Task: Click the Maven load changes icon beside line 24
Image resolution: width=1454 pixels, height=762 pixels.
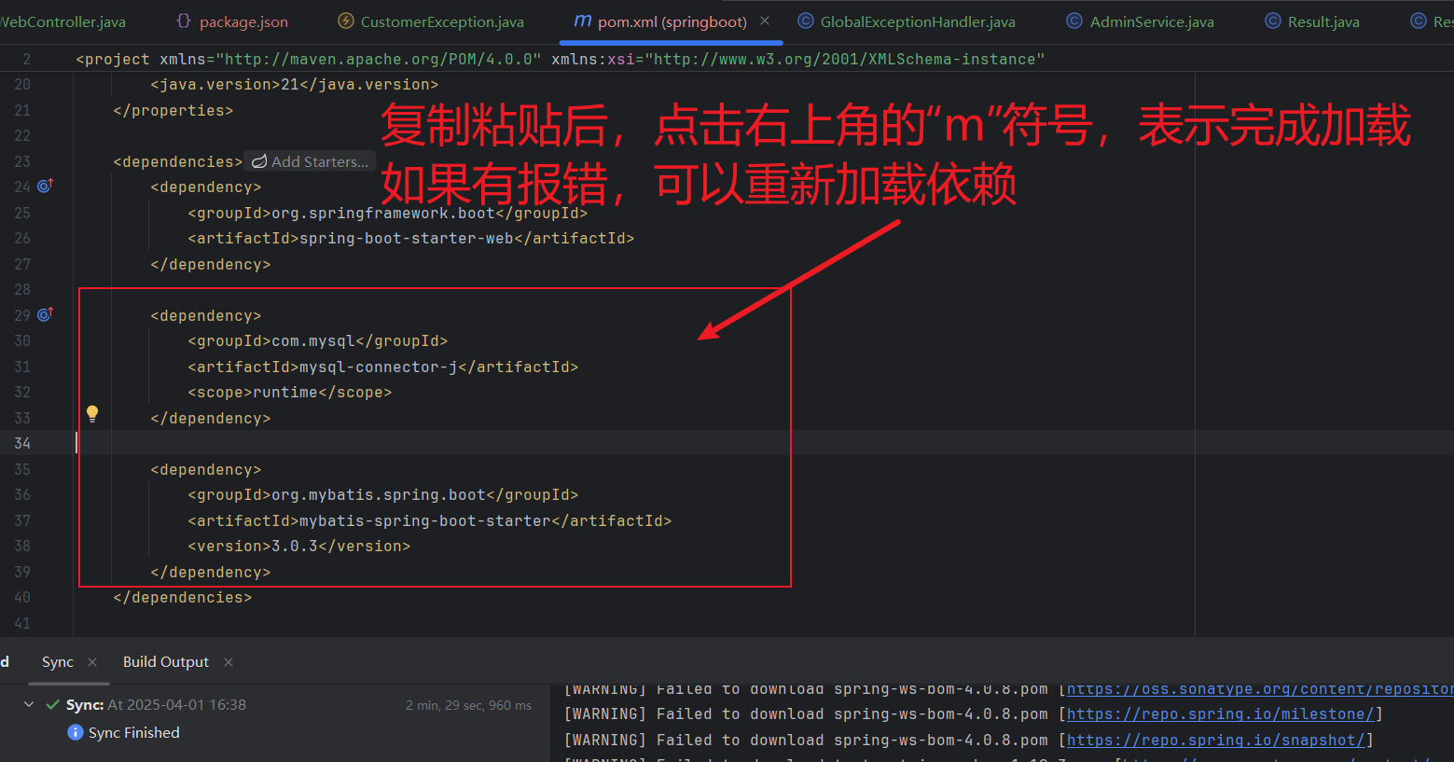Action: pos(44,187)
